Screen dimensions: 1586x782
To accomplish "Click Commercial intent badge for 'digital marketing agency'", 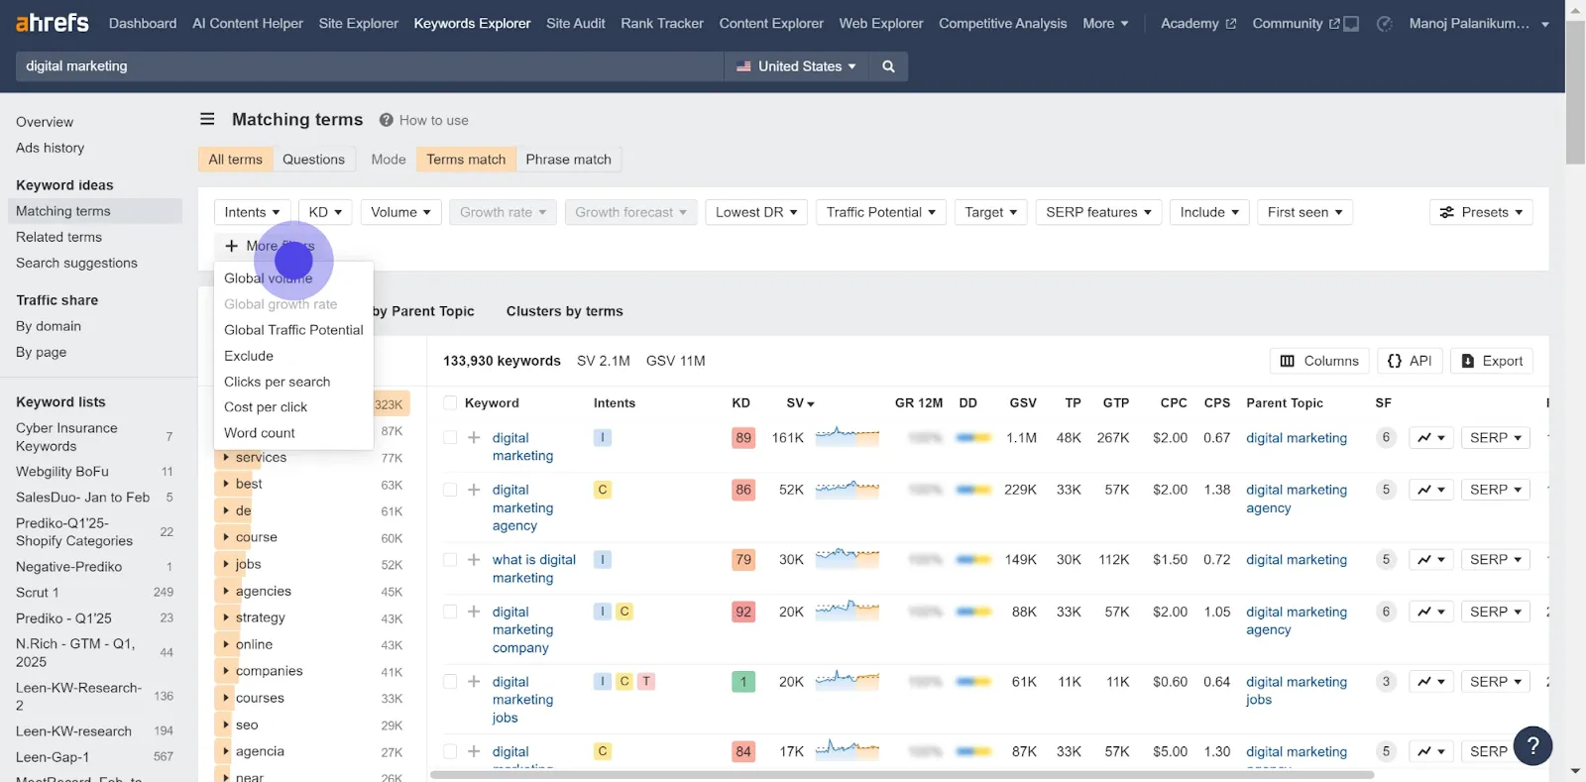I will (602, 490).
